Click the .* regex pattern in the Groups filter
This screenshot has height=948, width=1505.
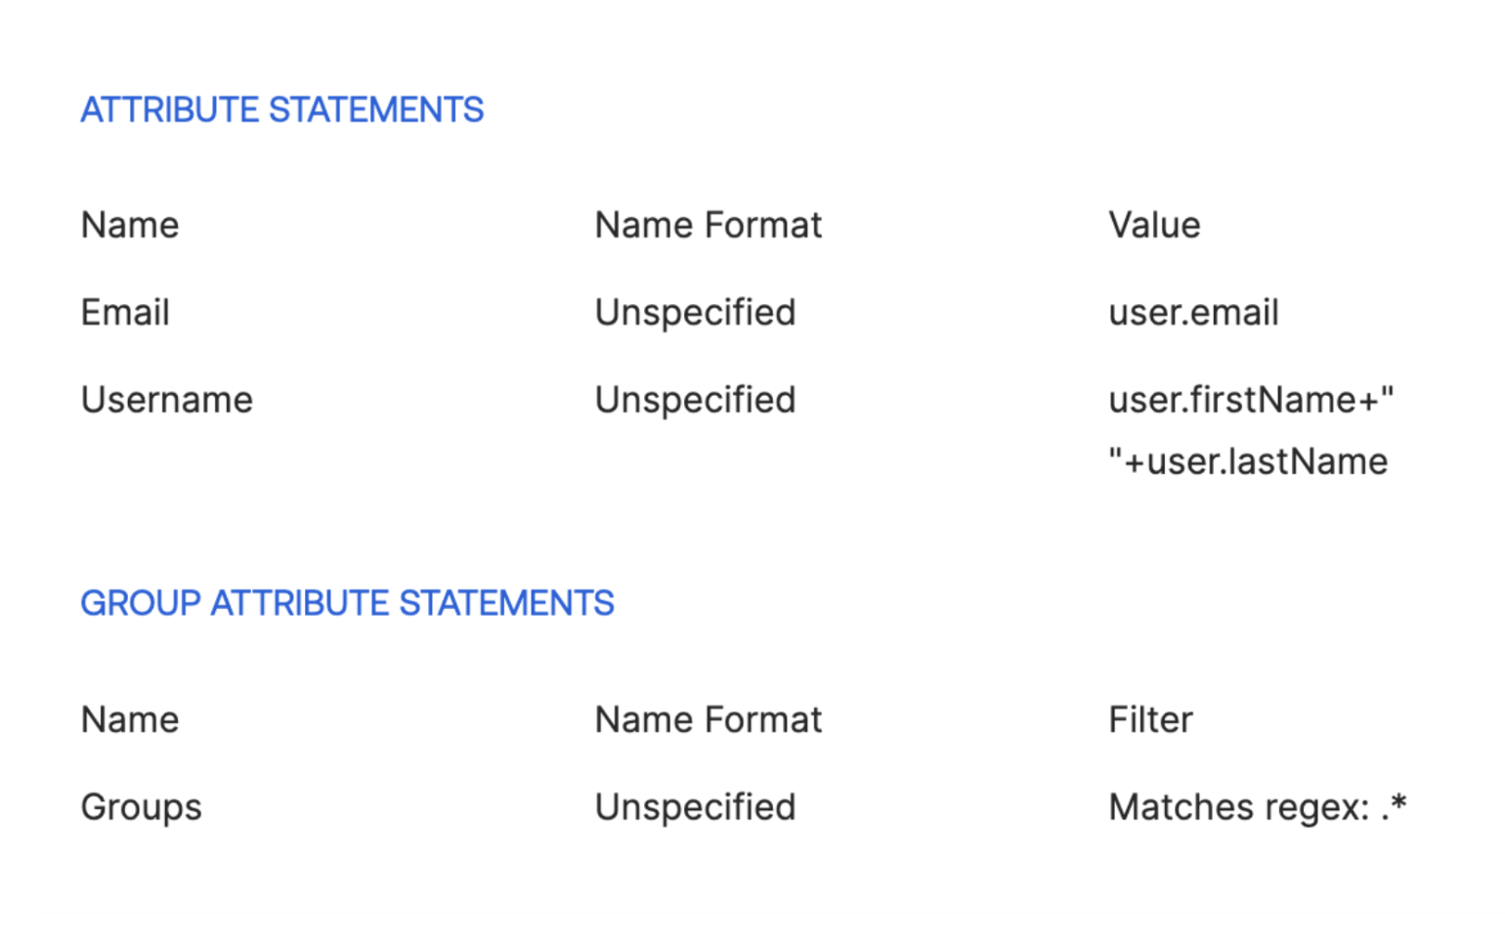pyautogui.click(x=1394, y=806)
